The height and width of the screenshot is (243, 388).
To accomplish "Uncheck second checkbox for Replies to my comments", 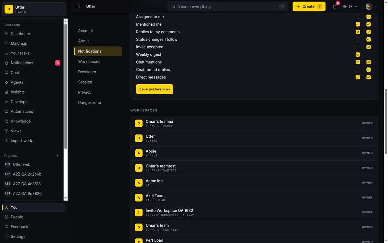I will click(369, 32).
